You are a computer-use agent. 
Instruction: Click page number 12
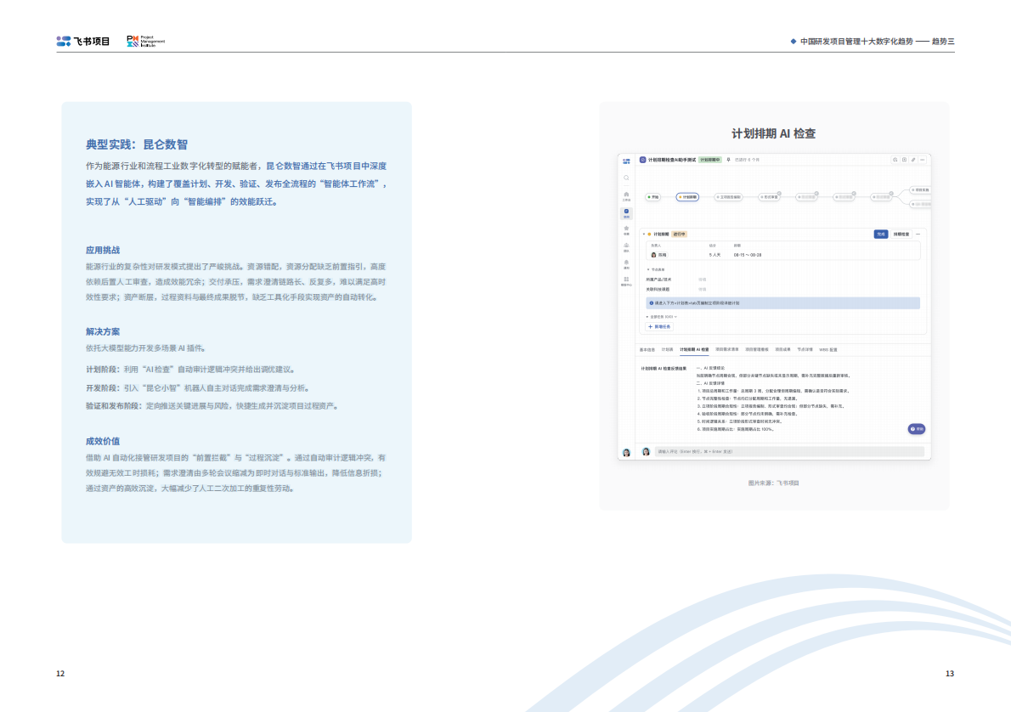(60, 673)
